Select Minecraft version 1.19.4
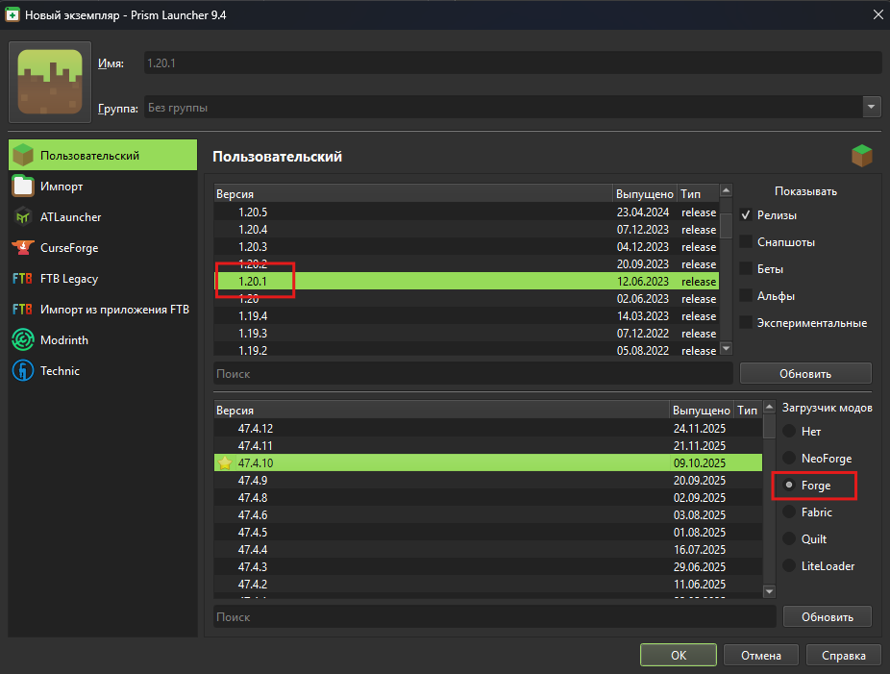Screen dimensions: 890x674 click(466, 315)
